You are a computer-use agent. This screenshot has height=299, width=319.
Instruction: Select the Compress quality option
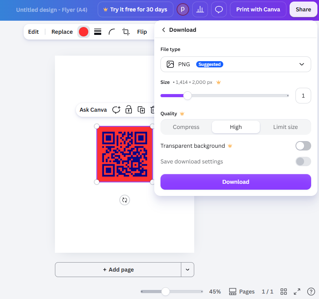pyautogui.click(x=186, y=127)
